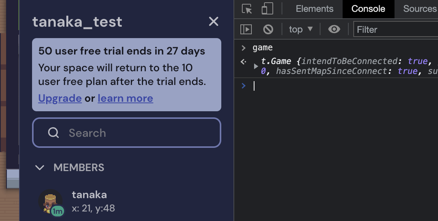Open the top JavaScript context dropdown
This screenshot has width=438, height=221.
point(301,29)
